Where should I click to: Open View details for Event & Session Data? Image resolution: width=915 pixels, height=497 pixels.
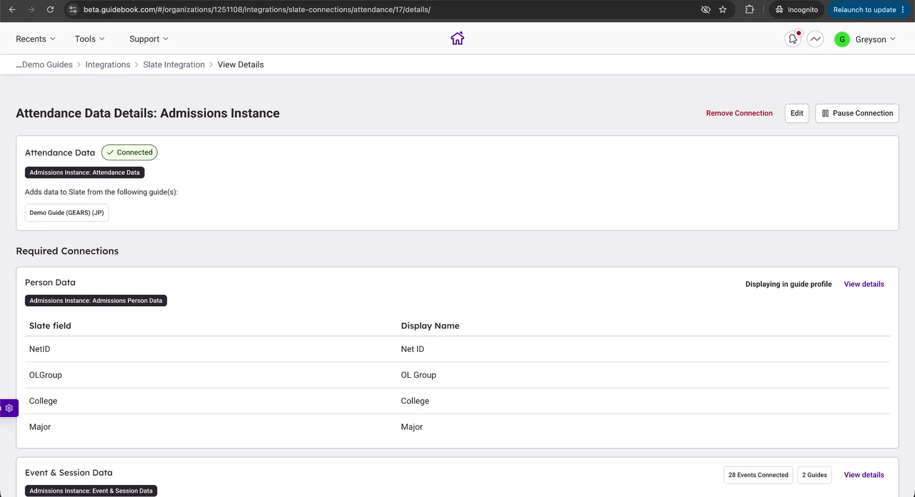[x=864, y=475]
